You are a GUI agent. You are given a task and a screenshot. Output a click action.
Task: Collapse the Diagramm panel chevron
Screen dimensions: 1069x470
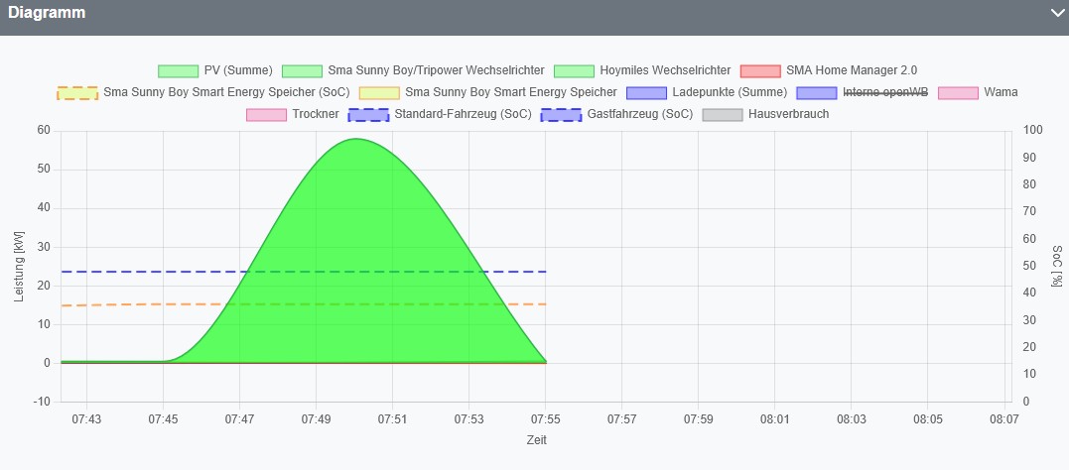[1056, 13]
